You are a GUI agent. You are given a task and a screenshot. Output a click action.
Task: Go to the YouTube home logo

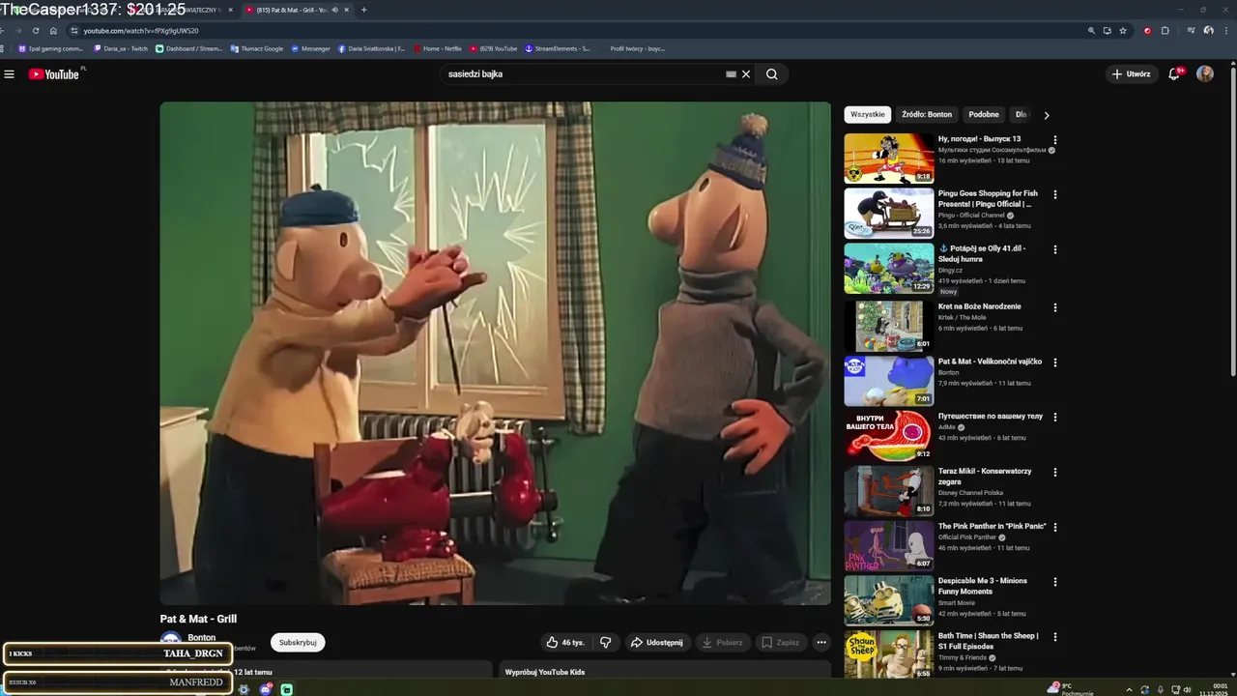coord(53,73)
